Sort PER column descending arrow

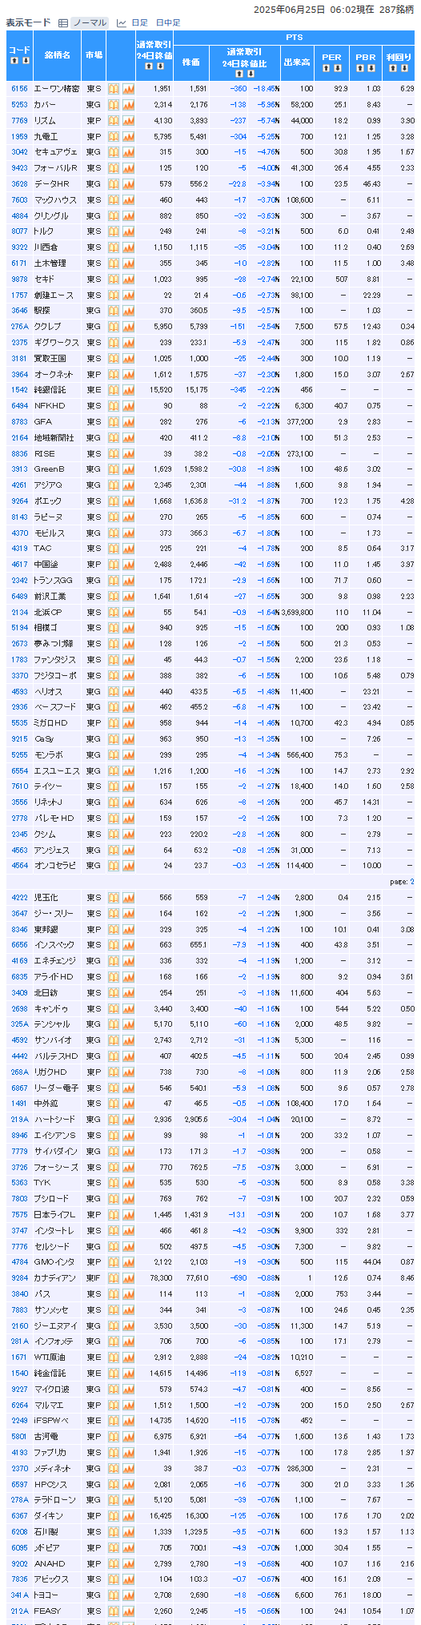336,68
